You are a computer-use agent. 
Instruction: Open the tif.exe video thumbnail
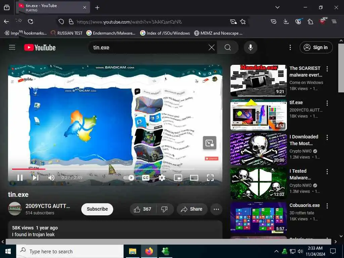[x=258, y=115]
